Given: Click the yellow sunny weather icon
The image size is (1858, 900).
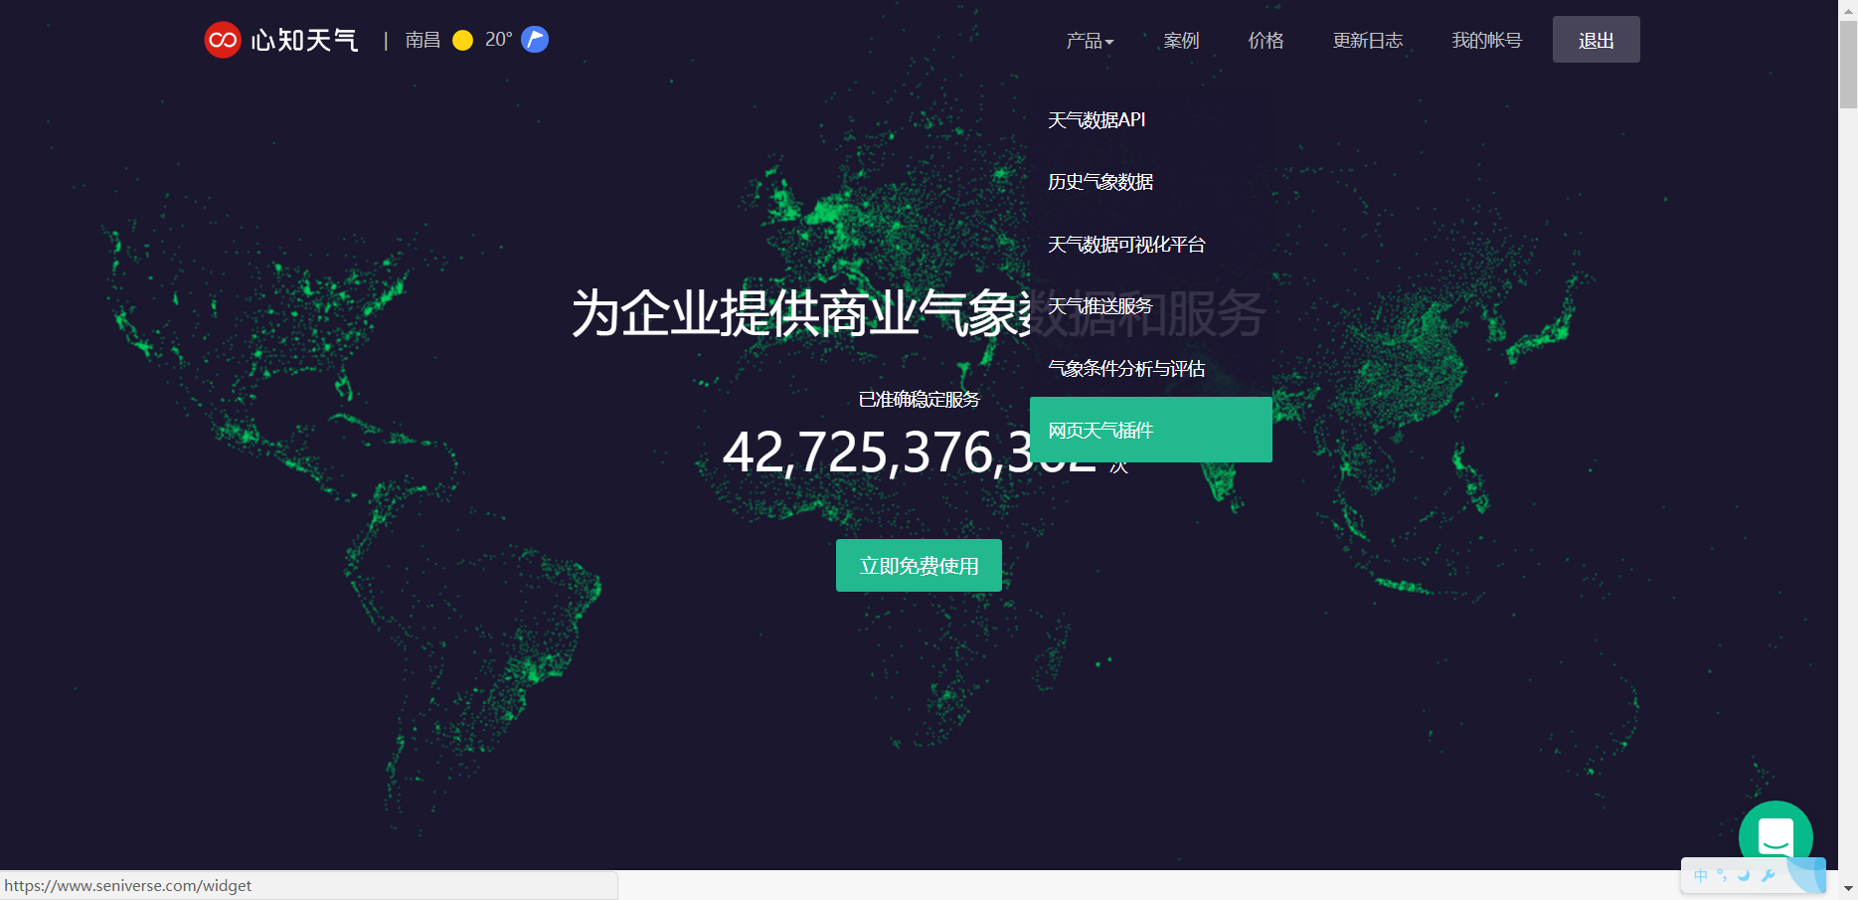Looking at the screenshot, I should point(462,40).
